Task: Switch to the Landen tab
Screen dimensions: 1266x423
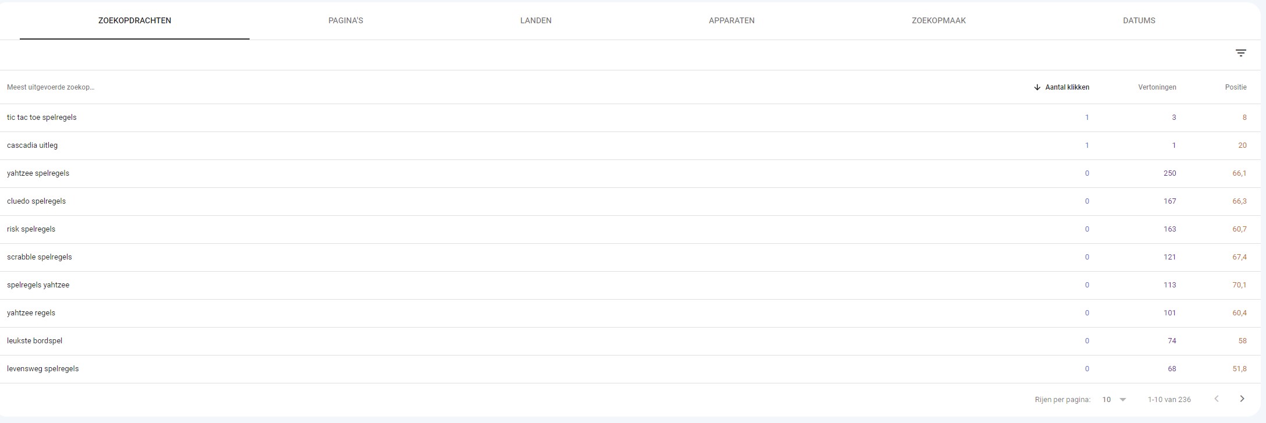Action: 536,20
